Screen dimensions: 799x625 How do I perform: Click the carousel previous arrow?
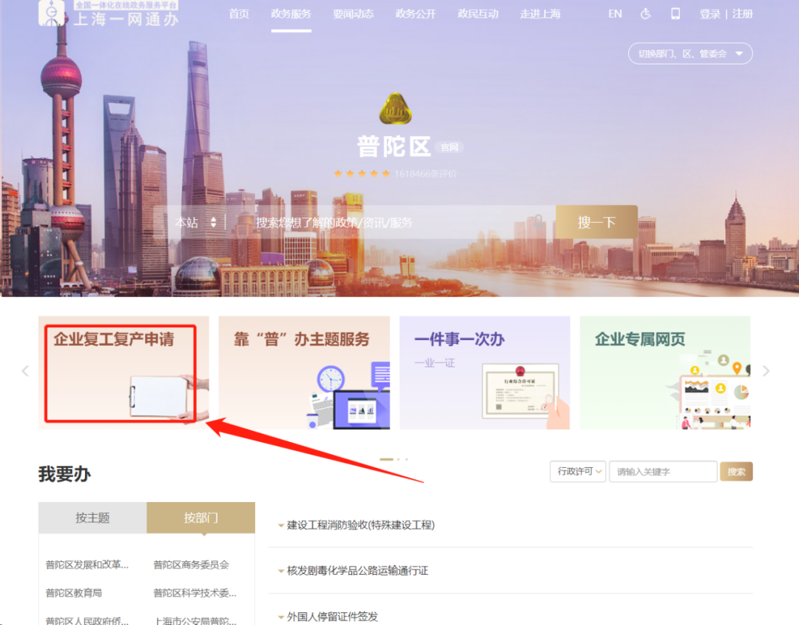tap(25, 371)
